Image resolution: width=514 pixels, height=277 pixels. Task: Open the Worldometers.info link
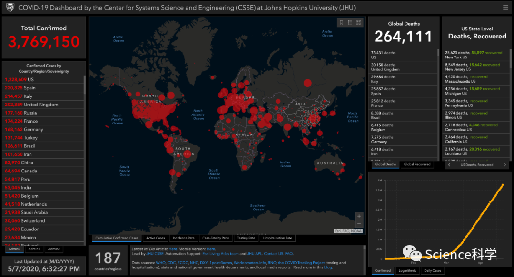click(249, 263)
